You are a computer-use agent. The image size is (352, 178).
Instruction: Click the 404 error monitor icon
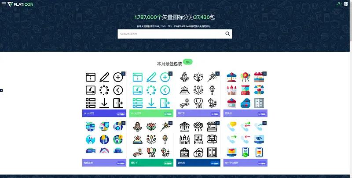click(x=259, y=139)
